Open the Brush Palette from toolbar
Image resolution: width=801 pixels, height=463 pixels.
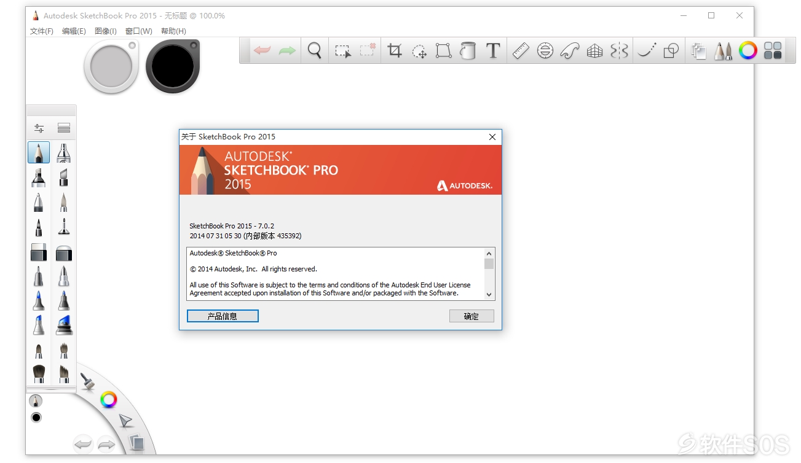[x=723, y=50]
